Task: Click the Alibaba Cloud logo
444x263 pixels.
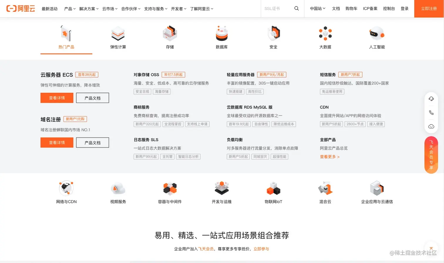Action: [21, 9]
